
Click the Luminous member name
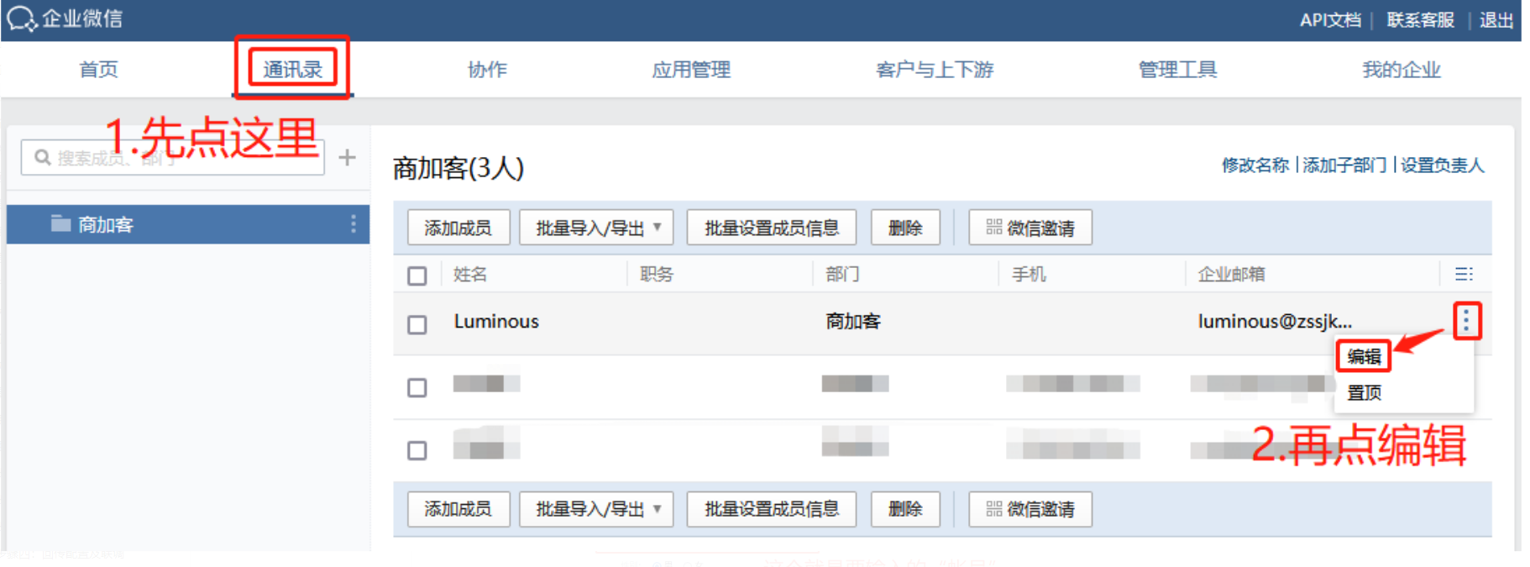click(x=496, y=322)
